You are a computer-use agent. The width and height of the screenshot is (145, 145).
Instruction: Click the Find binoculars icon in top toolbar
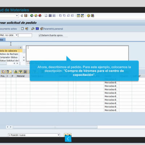point(50,16)
